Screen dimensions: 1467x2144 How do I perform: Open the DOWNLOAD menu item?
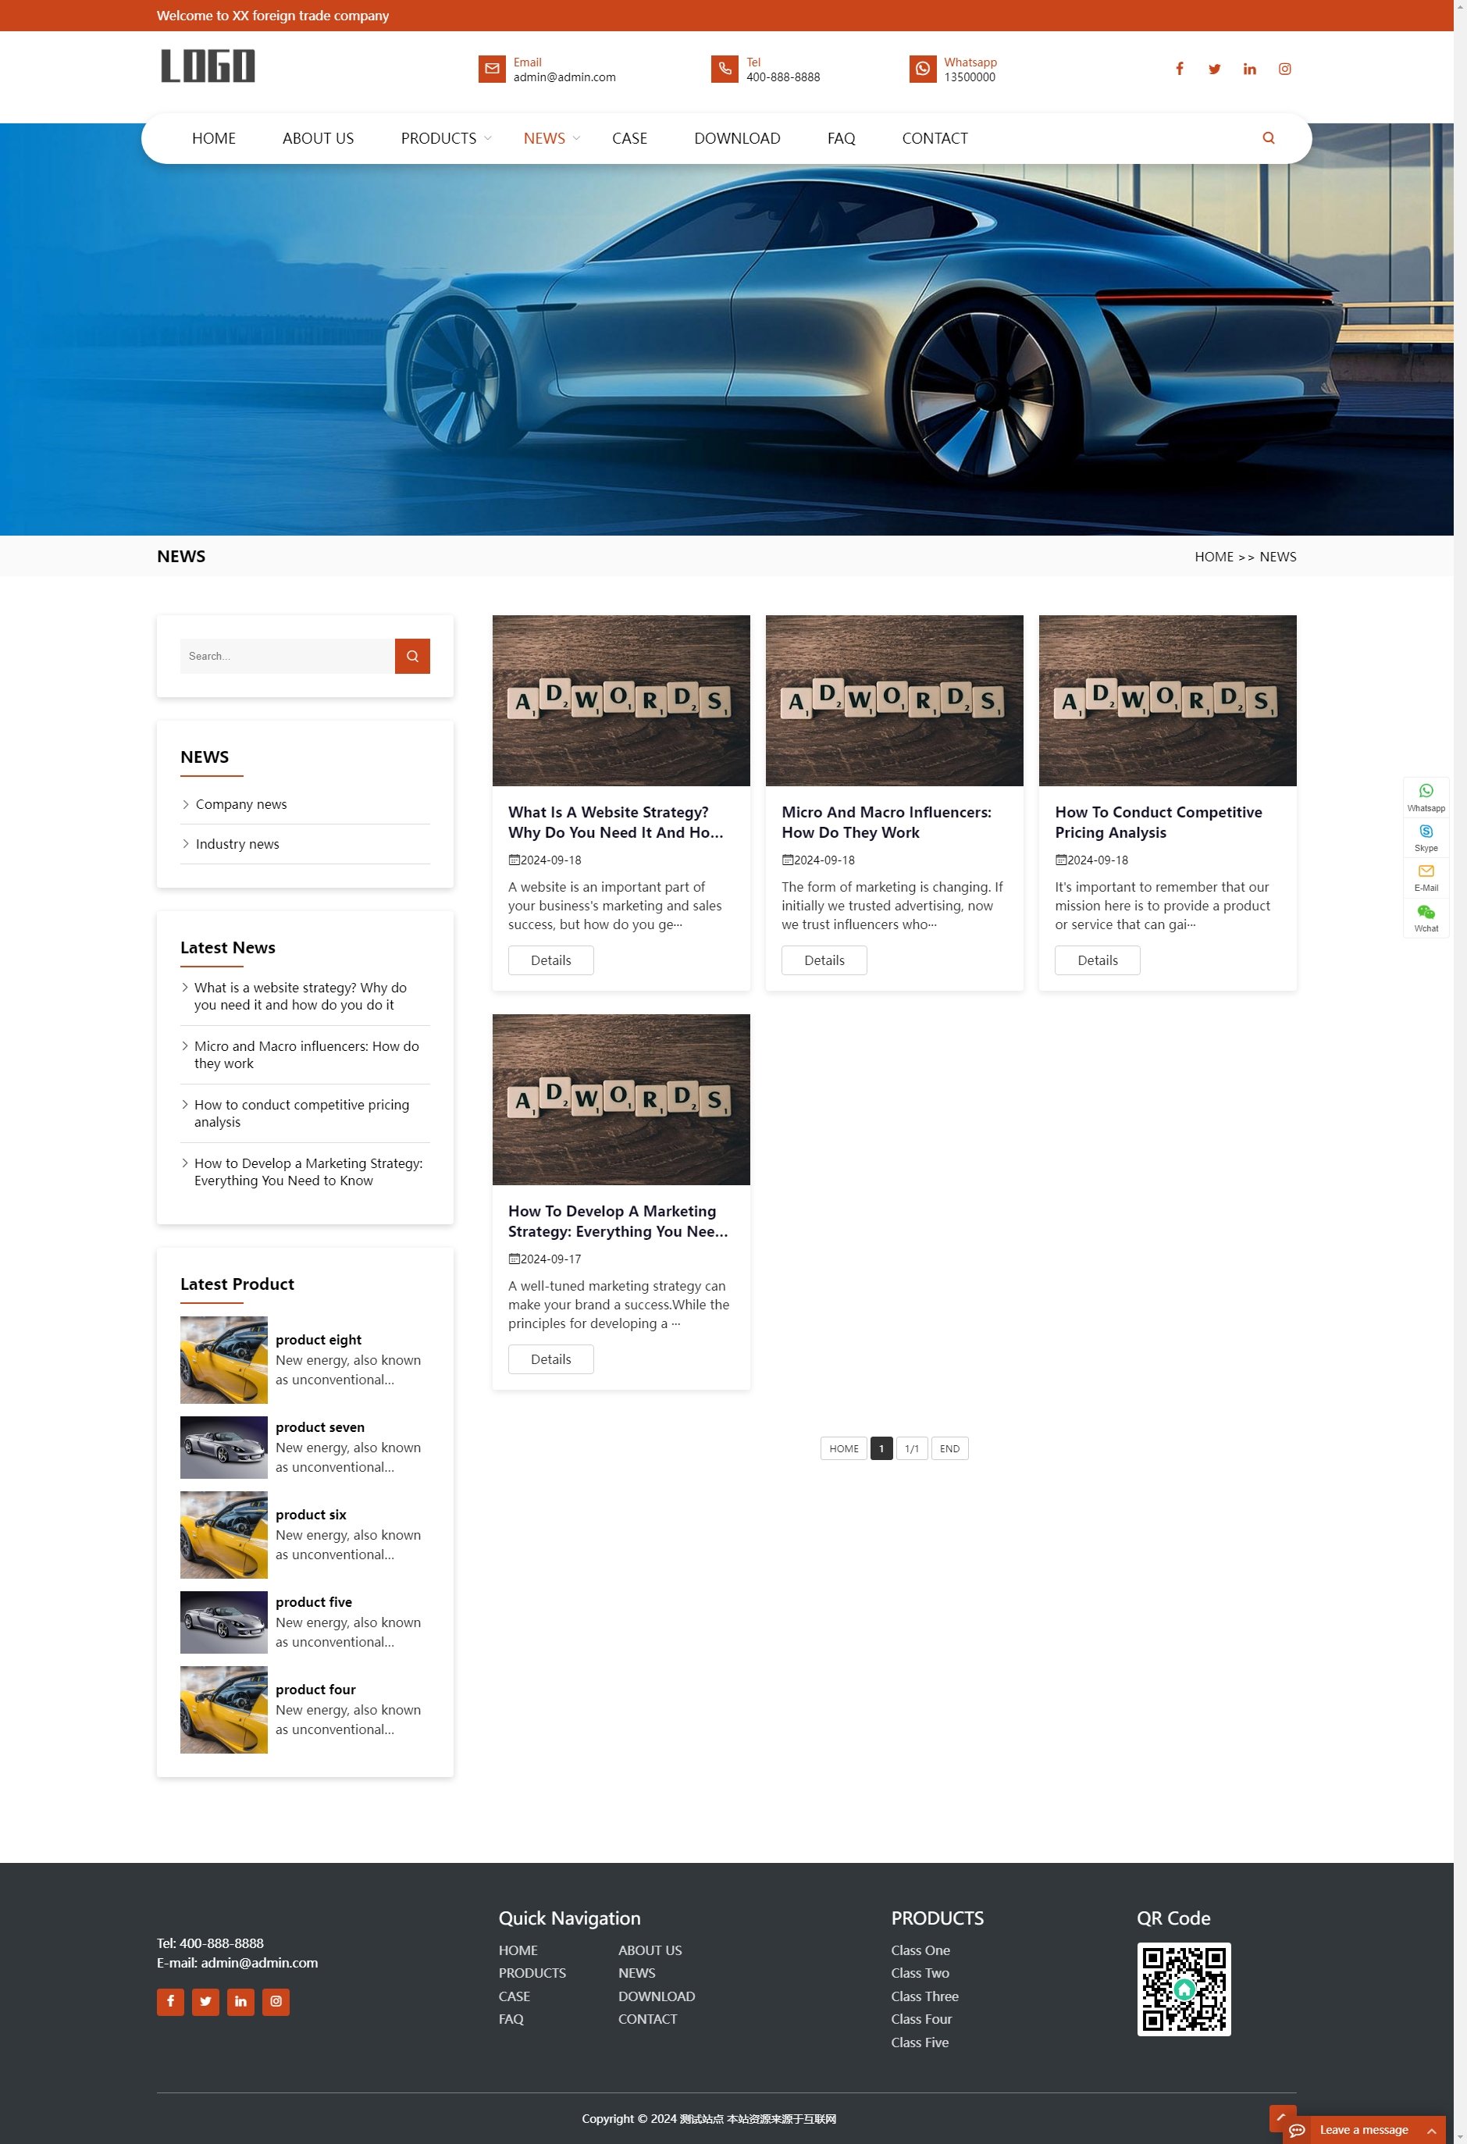[x=736, y=138]
